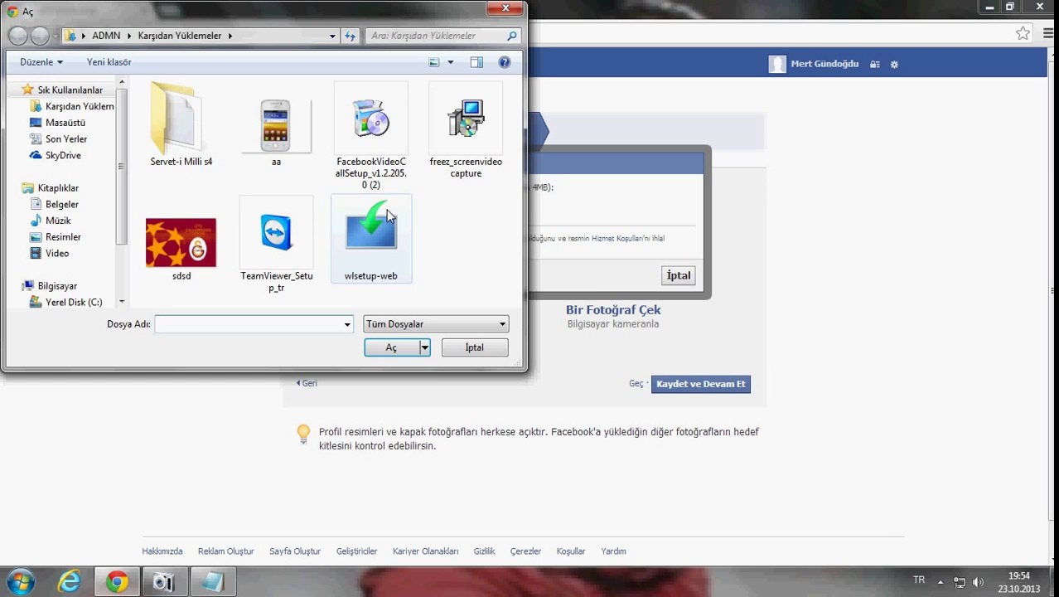Create a new folder with Yeni klasör
The image size is (1059, 597).
tap(109, 62)
